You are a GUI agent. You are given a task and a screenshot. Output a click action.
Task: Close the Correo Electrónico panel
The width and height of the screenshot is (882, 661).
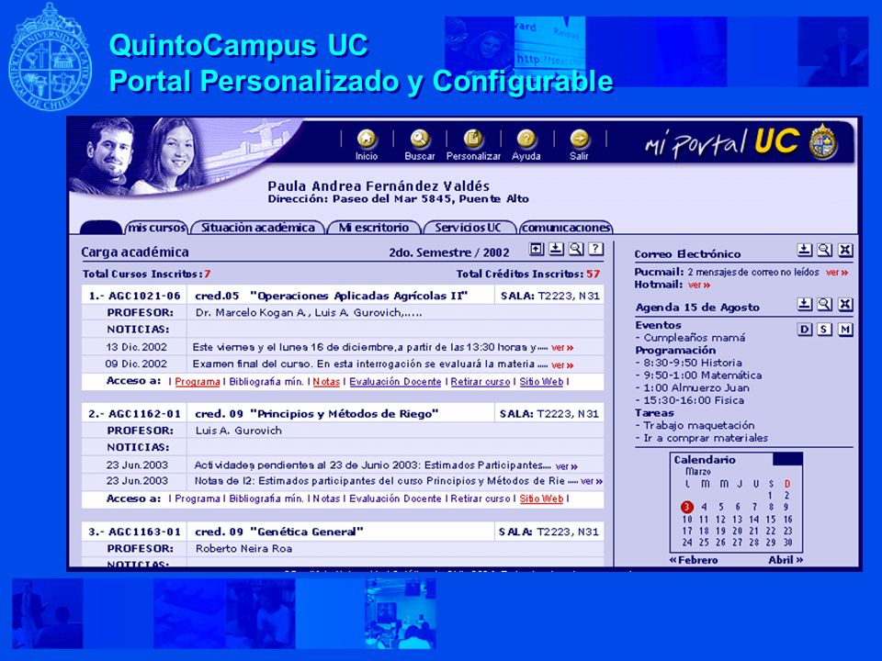[845, 250]
